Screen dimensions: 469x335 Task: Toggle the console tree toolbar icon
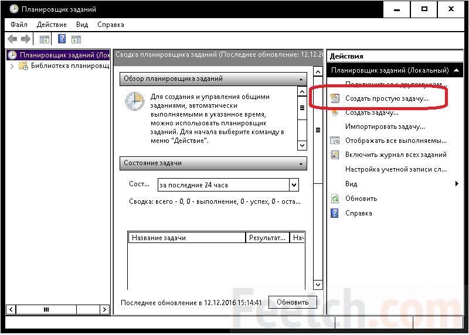pos(44,39)
